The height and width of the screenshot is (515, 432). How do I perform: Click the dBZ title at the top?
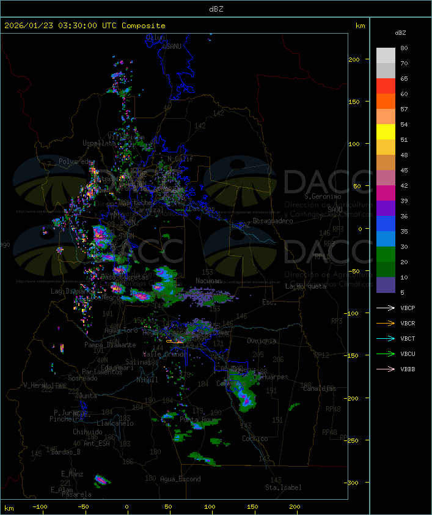tap(216, 8)
